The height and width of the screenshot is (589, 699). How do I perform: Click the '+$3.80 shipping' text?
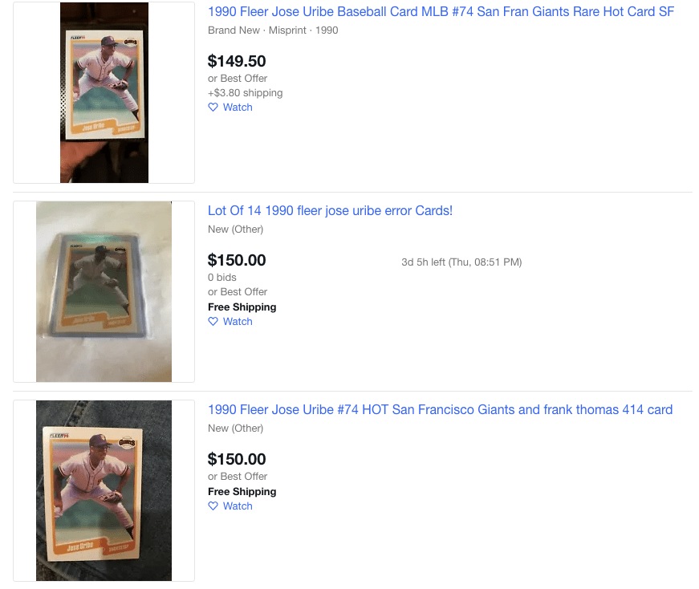click(x=245, y=93)
